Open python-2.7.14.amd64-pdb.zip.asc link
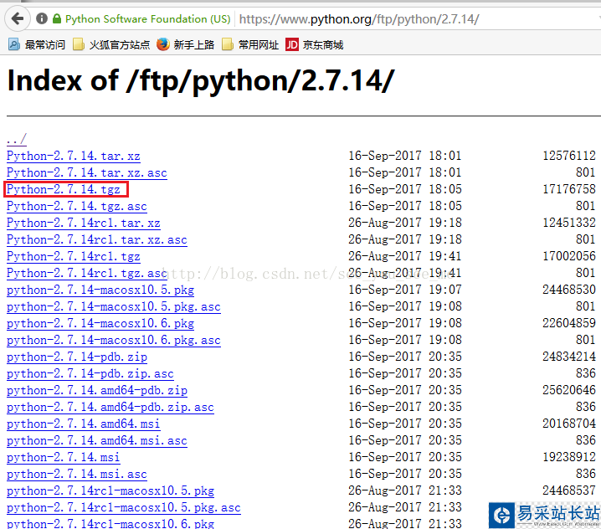Image resolution: width=601 pixels, height=529 pixels. [110, 408]
